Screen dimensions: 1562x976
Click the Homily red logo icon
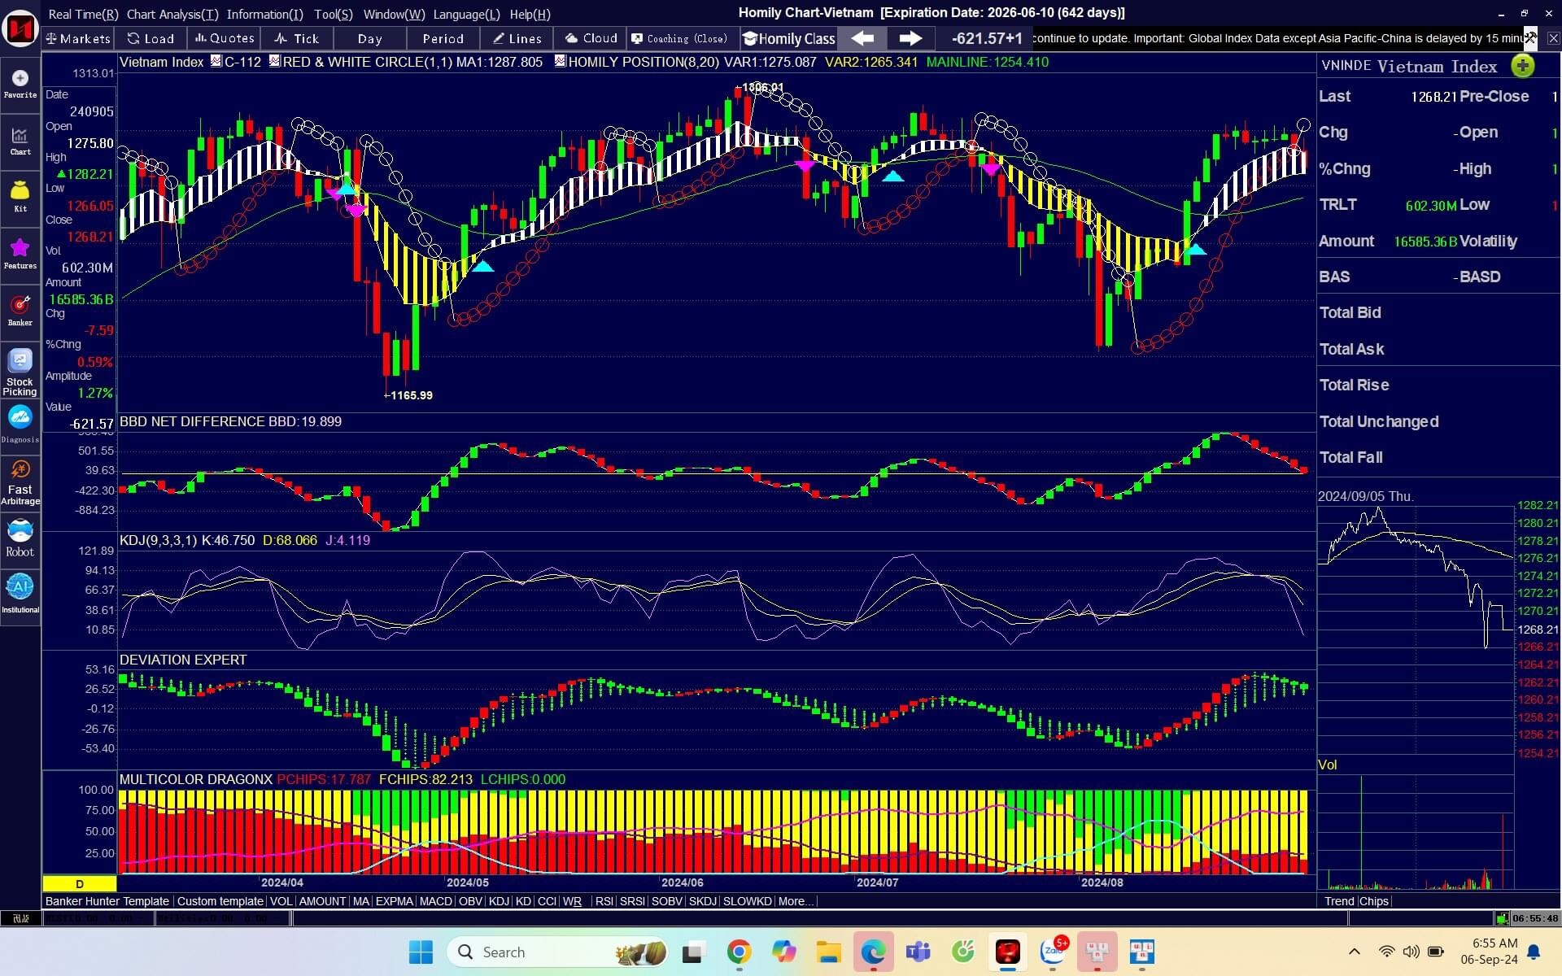coord(20,28)
